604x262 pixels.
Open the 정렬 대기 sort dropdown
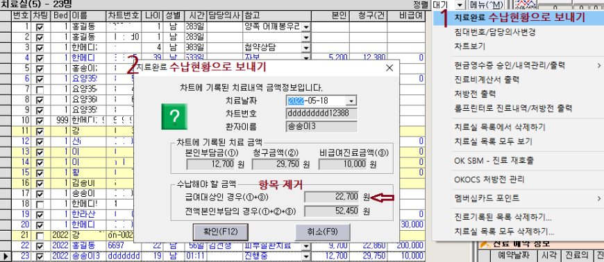(x=460, y=5)
